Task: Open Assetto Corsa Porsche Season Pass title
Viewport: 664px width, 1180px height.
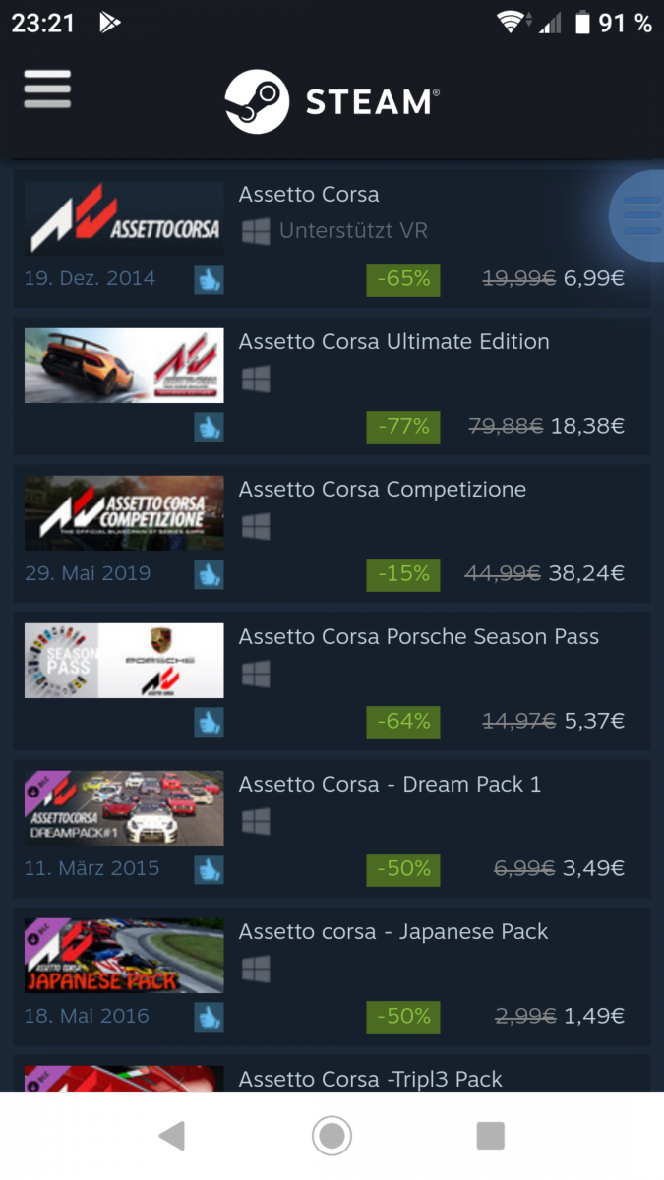Action: click(419, 637)
